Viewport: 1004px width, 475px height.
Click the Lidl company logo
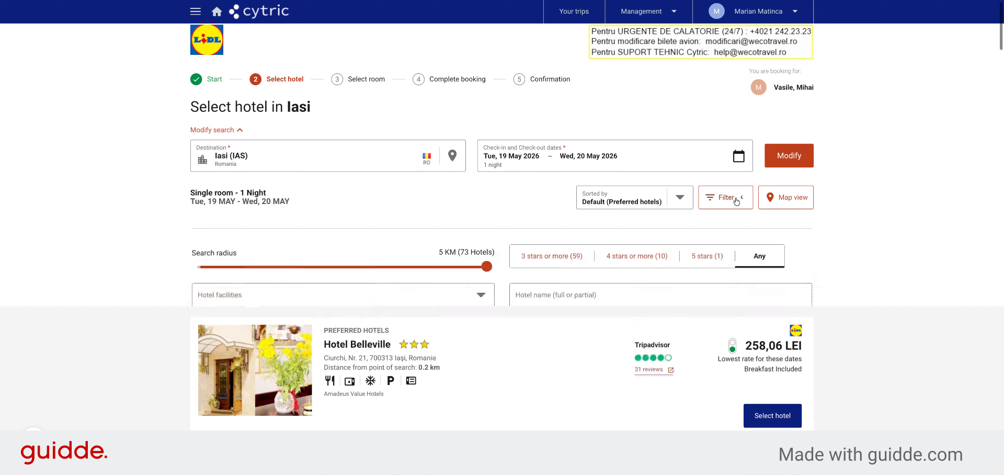(207, 40)
